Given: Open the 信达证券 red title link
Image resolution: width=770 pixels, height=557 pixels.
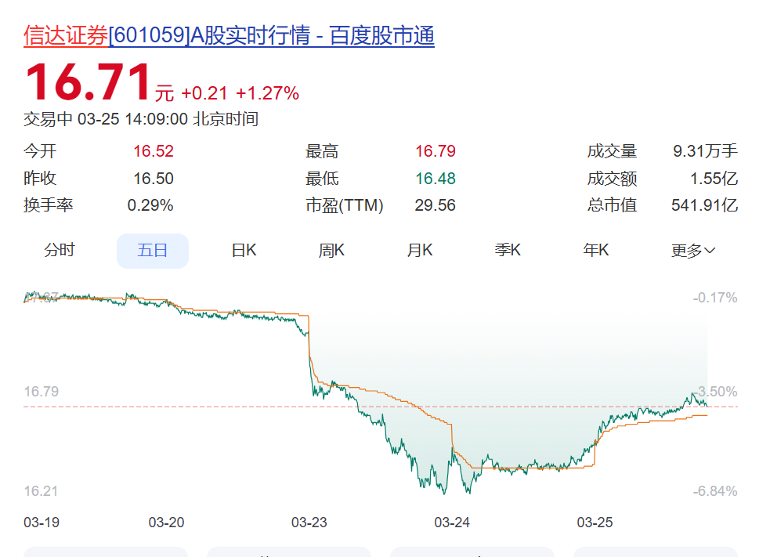Looking at the screenshot, I should 66,36.
